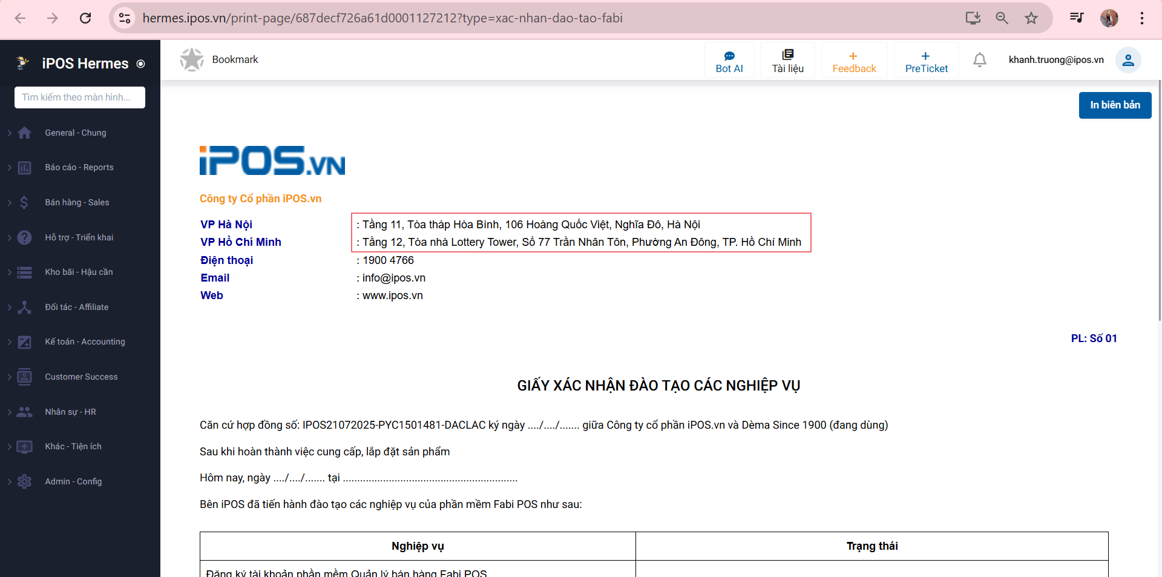The image size is (1162, 577).
Task: Click the www.ipos.vn web address text
Action: tap(393, 295)
